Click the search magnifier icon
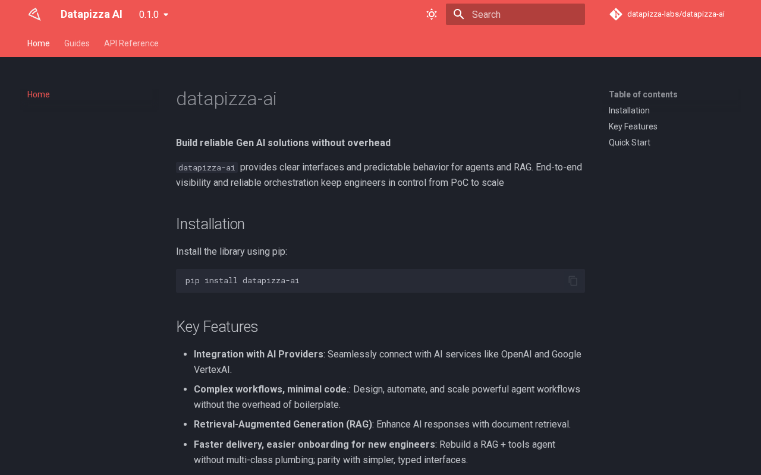The width and height of the screenshot is (761, 475). [459, 14]
